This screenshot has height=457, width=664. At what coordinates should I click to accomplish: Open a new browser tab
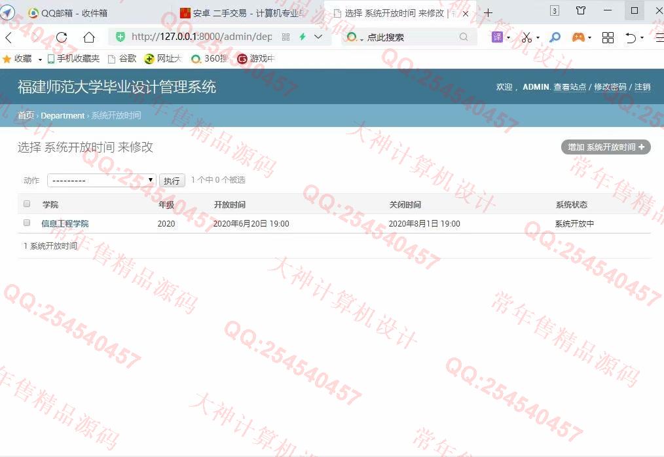[488, 13]
